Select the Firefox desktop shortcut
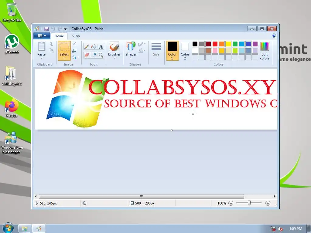 [x=12, y=108]
